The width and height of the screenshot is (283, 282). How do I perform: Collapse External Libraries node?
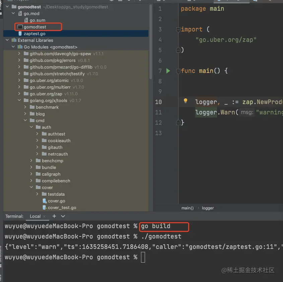7,40
